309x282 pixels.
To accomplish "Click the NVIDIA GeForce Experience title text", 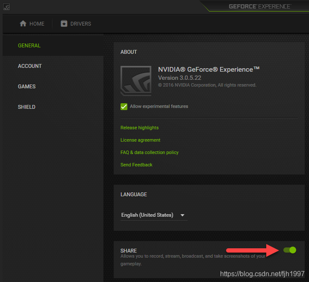I will [x=209, y=70].
